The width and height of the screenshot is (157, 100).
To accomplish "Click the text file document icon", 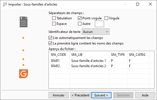I will click(x=24, y=22).
